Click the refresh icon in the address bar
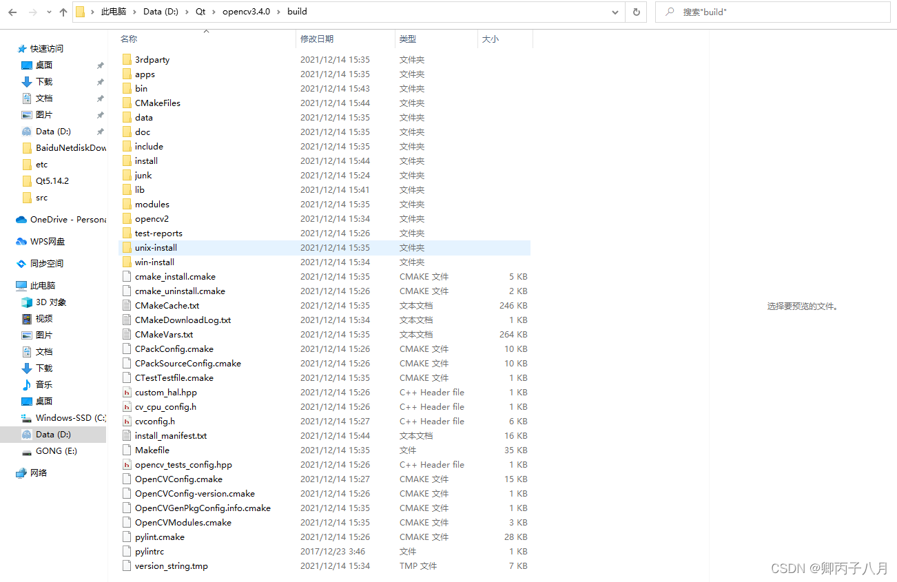897x582 pixels. point(635,12)
